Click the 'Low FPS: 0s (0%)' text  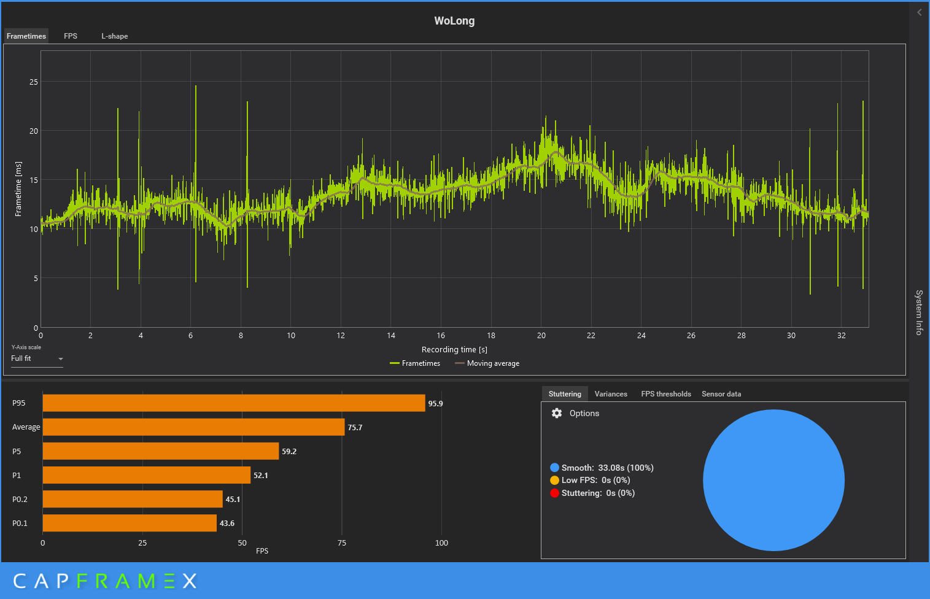point(596,481)
